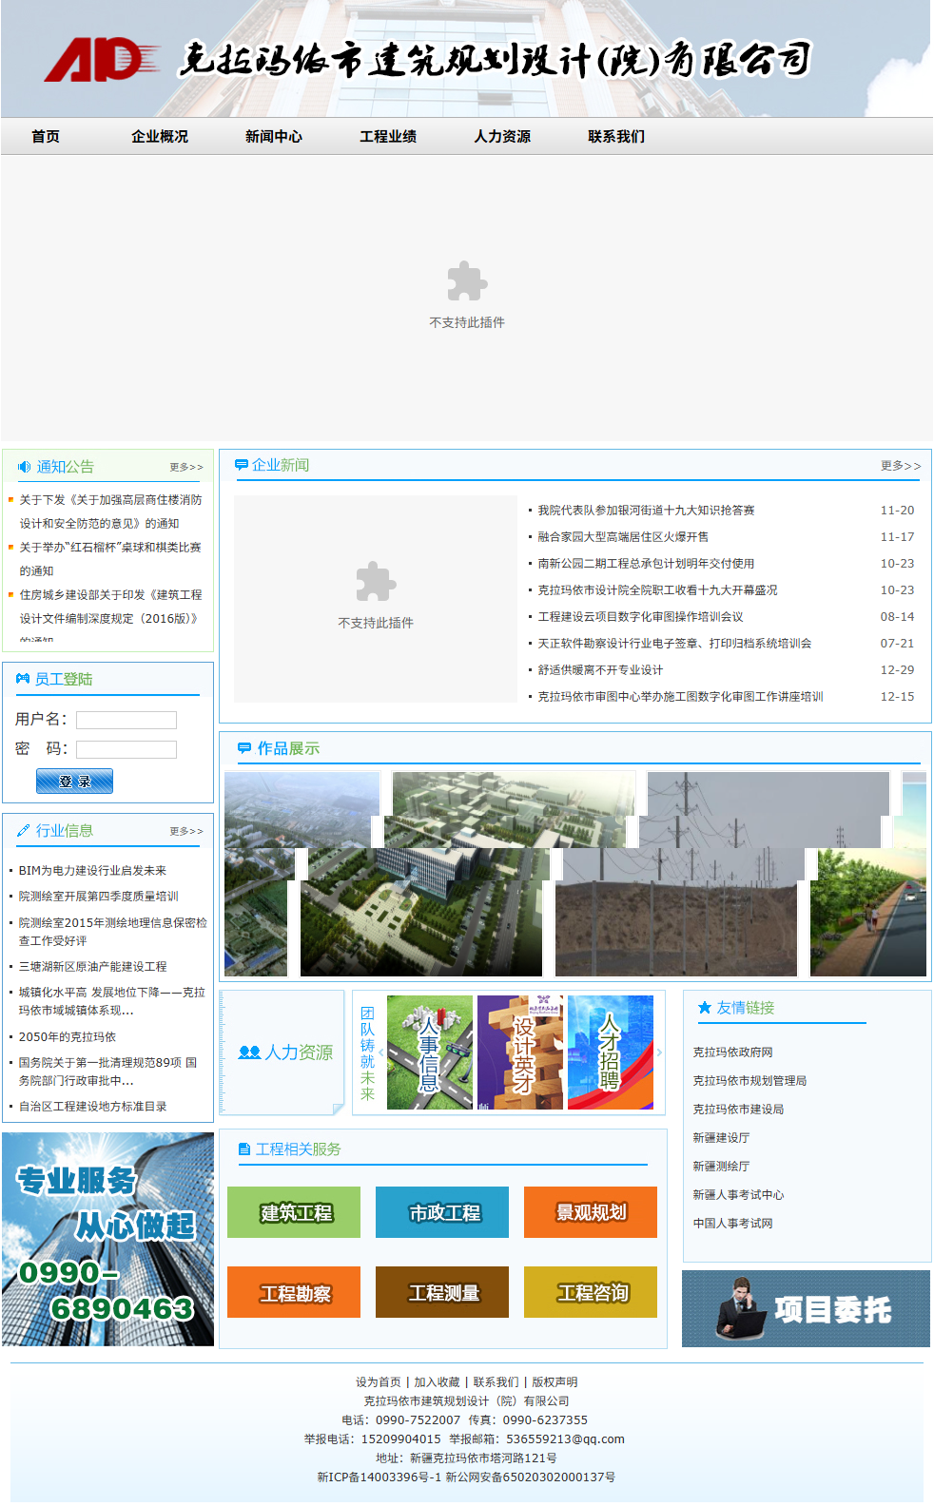The height and width of the screenshot is (1506, 934).
Task: Open the 工程勘察 service button
Action: coord(294,1292)
